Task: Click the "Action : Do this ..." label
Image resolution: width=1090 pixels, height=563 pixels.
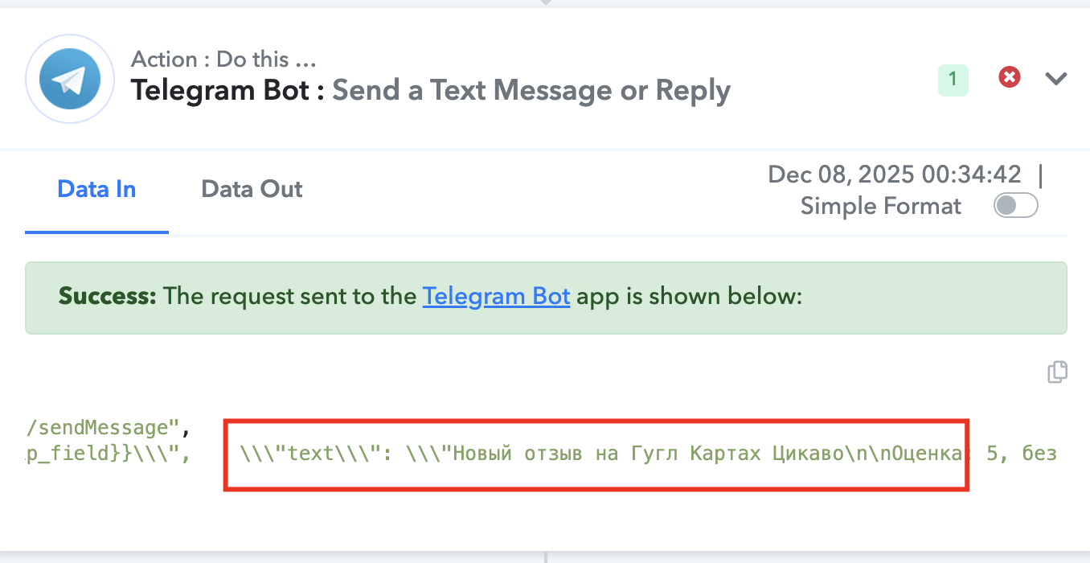Action: pyautogui.click(x=223, y=60)
